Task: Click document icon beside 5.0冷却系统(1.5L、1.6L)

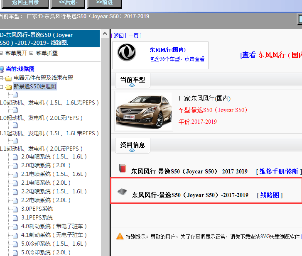Action: point(15,244)
